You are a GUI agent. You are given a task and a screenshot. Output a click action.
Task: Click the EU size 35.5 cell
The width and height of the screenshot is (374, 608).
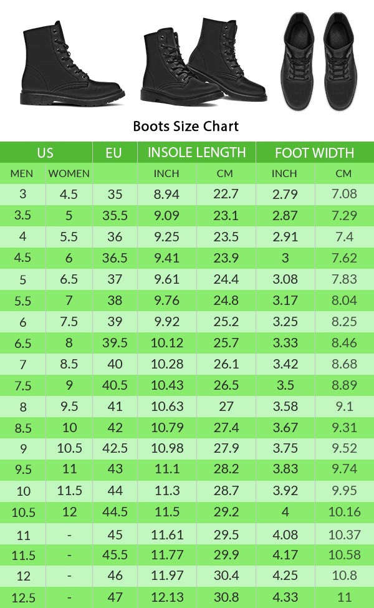[115, 216]
